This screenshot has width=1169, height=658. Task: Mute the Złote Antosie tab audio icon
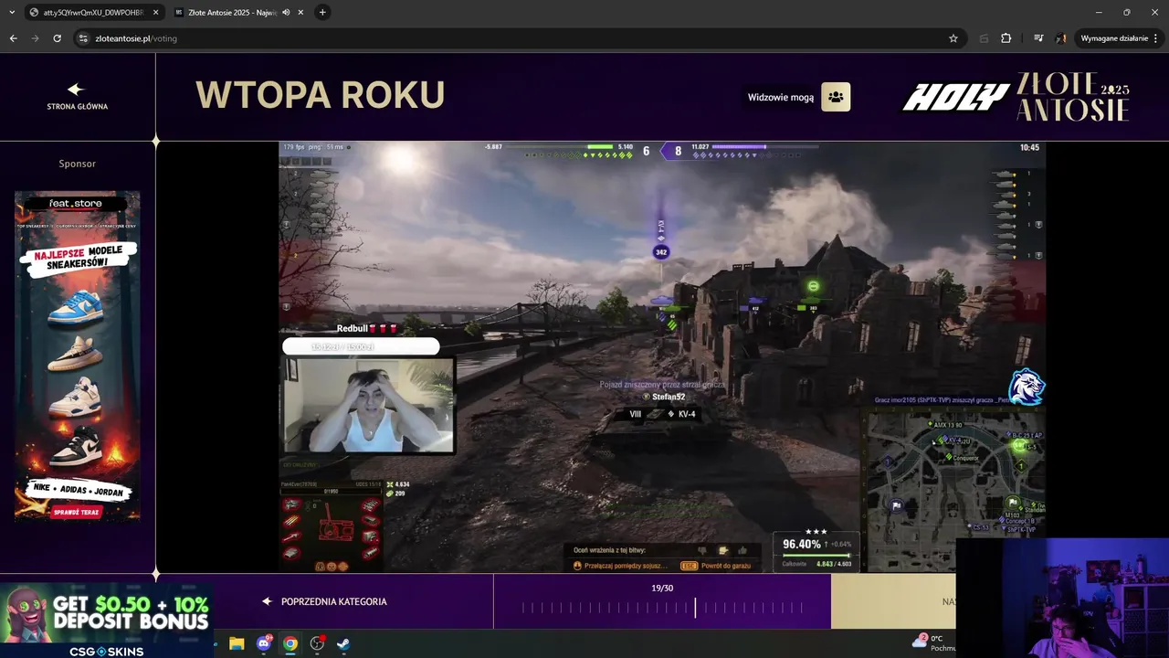click(286, 13)
